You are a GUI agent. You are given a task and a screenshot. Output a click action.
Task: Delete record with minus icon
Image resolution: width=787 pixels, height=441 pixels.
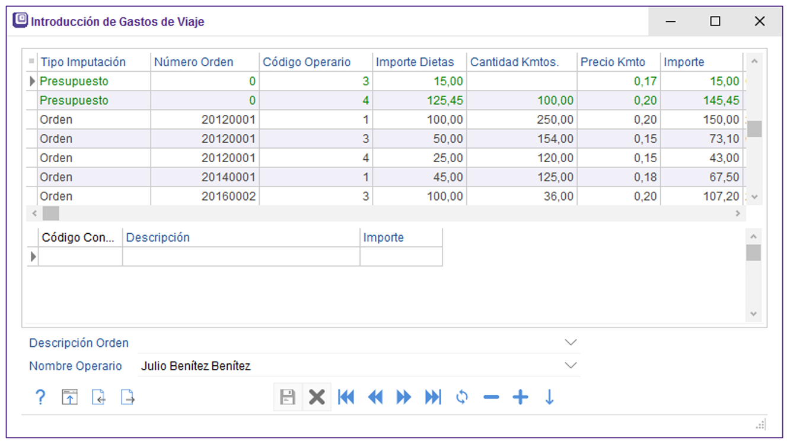[x=491, y=397]
